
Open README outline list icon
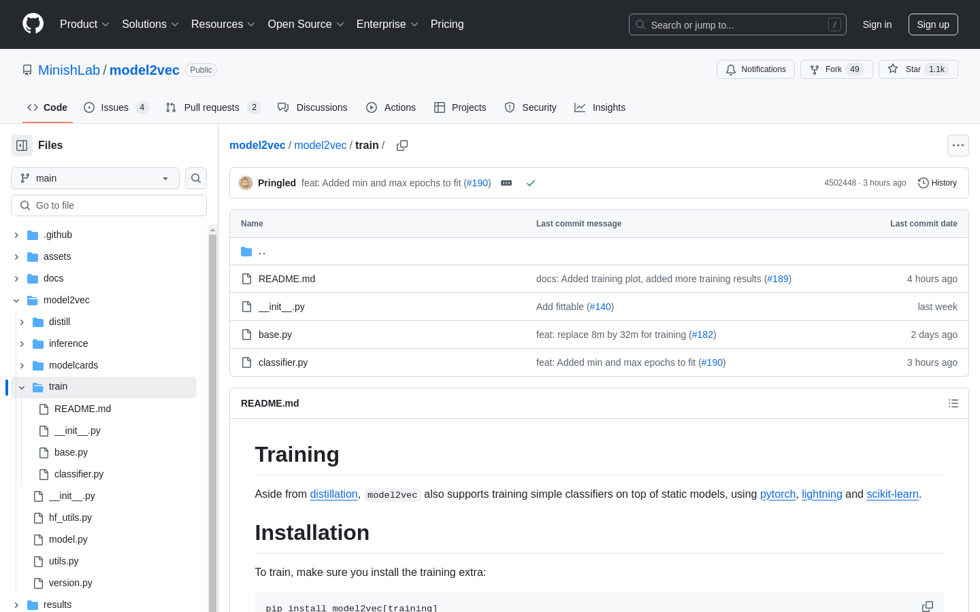(x=953, y=403)
